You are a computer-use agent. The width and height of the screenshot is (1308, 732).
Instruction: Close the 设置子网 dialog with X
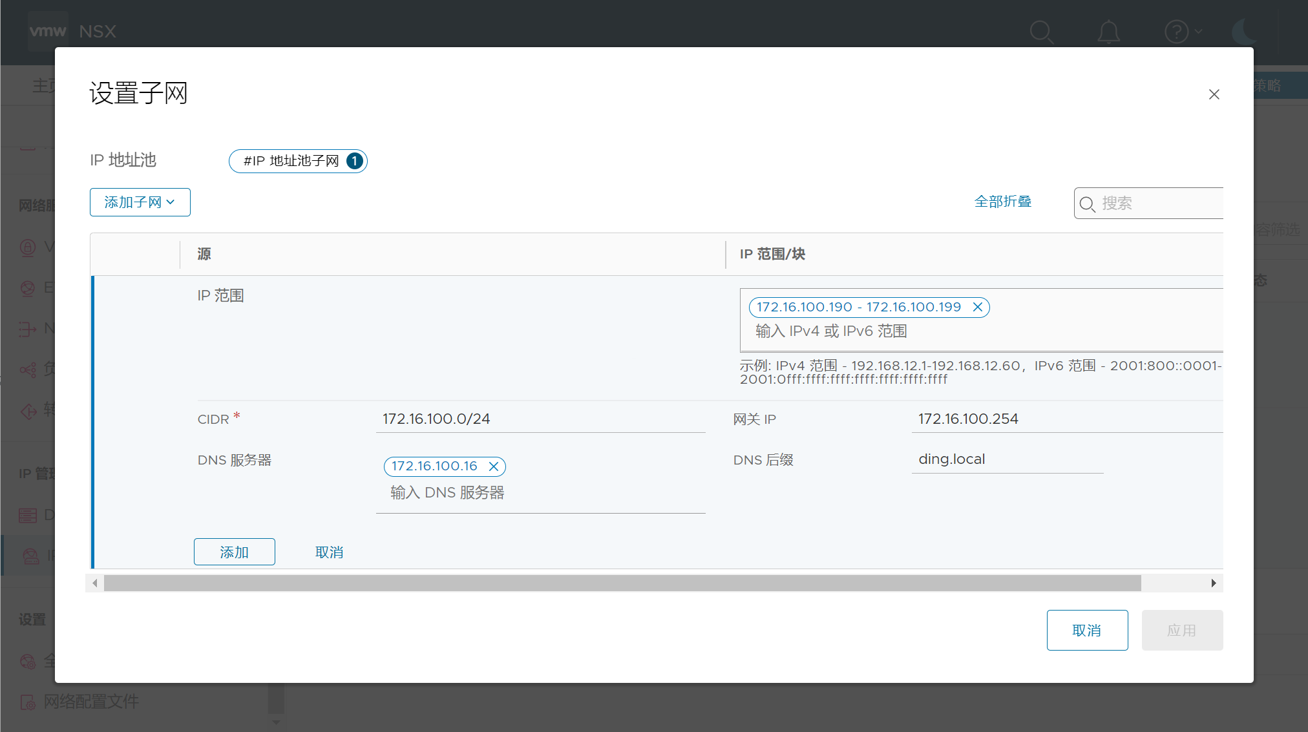1214,94
